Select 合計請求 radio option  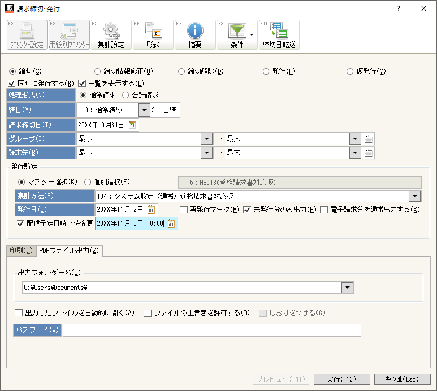[126, 95]
